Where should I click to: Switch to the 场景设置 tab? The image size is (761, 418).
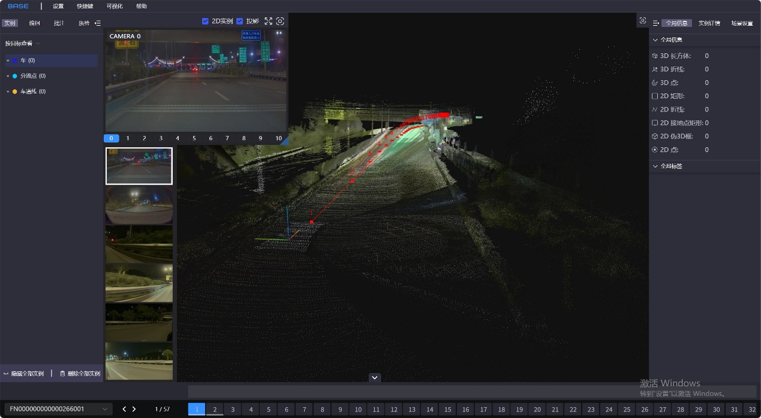pos(742,23)
